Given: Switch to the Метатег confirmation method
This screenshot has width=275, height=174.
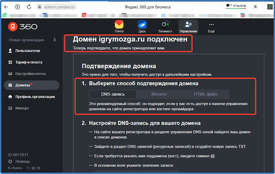Looking at the screenshot, I should pos(159,94).
